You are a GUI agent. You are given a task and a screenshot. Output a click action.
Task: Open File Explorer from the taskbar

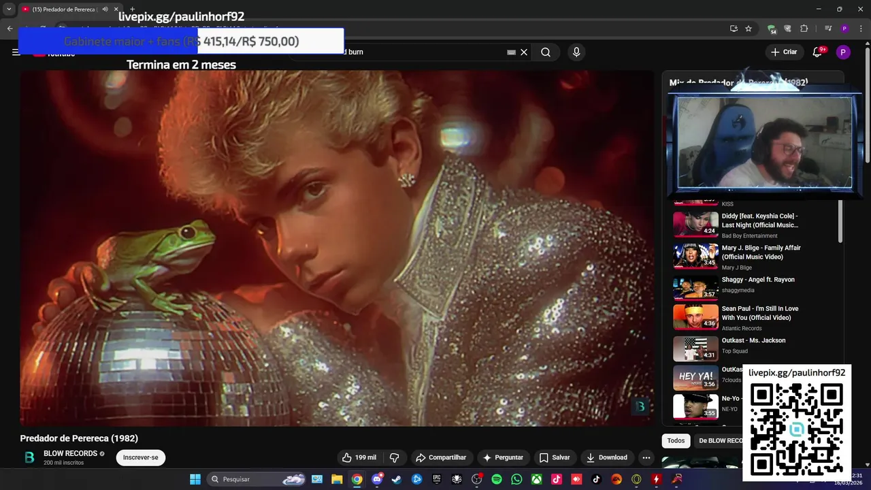(x=337, y=479)
